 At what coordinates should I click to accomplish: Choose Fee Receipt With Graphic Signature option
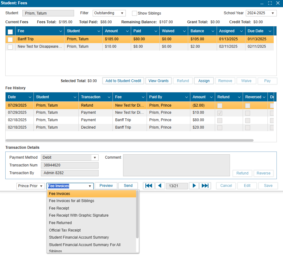79,215
